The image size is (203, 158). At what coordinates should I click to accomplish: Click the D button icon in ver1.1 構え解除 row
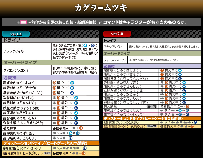[81, 128]
